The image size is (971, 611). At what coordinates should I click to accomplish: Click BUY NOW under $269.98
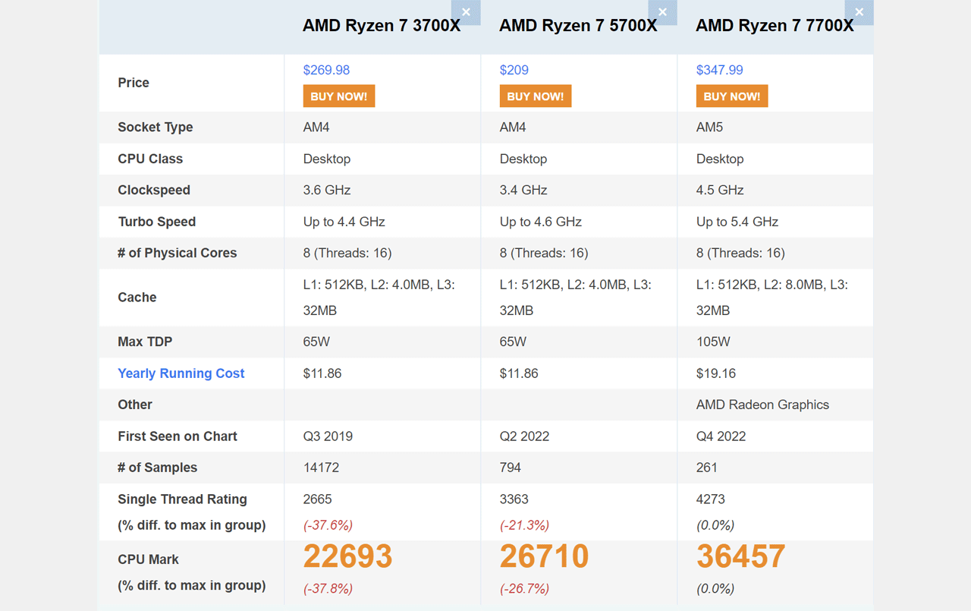click(339, 96)
